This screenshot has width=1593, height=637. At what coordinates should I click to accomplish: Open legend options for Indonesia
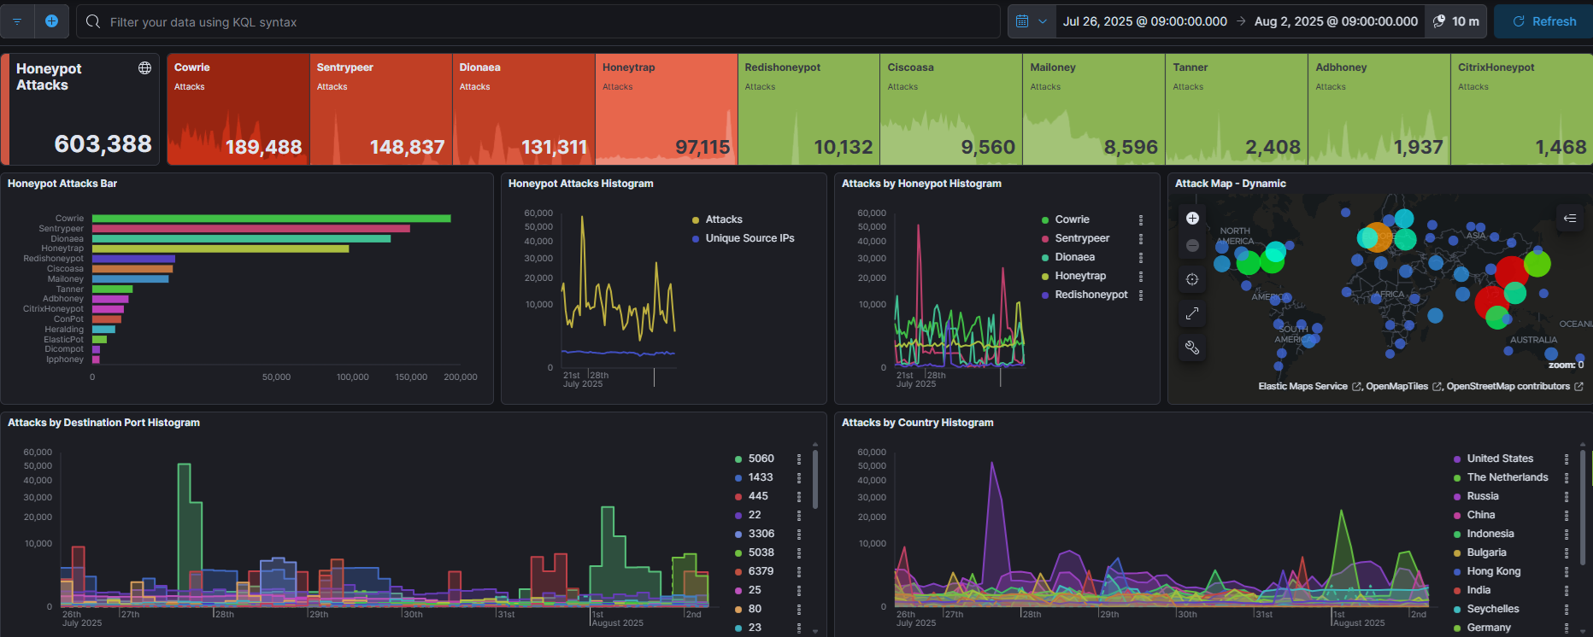[1567, 534]
